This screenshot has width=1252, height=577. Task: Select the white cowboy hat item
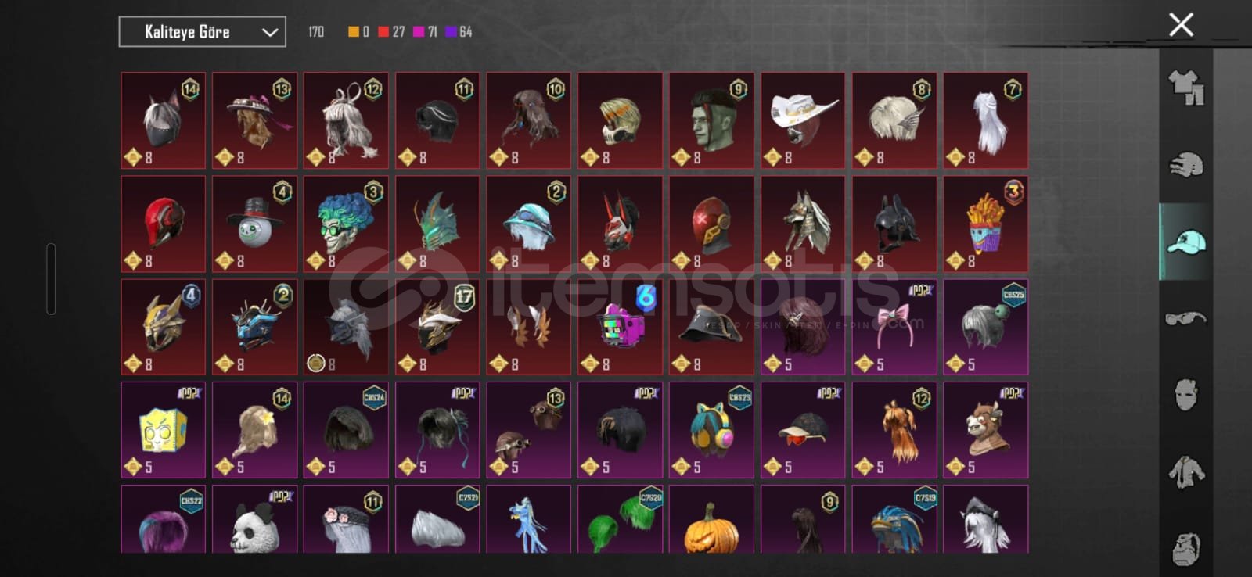click(803, 120)
